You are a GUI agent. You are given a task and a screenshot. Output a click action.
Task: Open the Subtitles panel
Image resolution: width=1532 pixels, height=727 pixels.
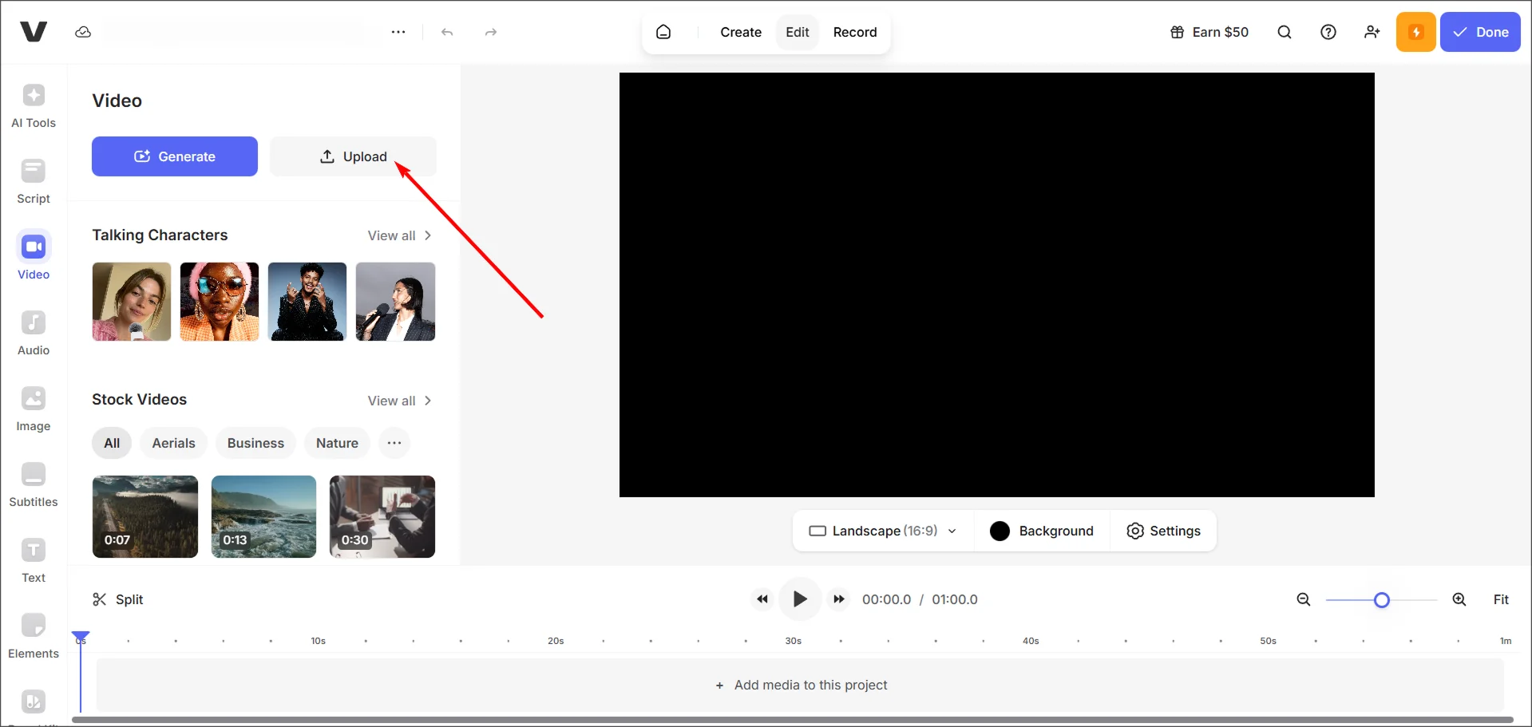34,484
